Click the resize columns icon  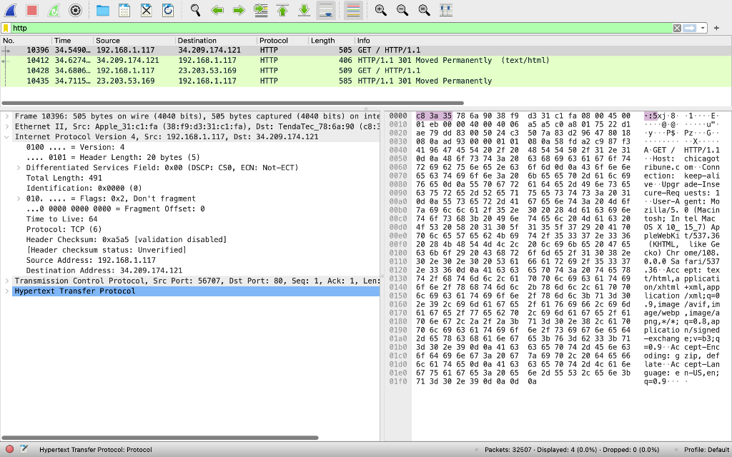[x=446, y=10]
